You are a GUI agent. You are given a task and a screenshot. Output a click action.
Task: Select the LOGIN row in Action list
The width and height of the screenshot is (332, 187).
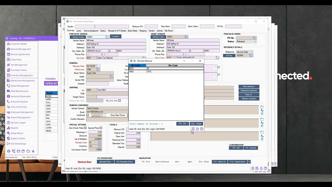tap(52, 128)
